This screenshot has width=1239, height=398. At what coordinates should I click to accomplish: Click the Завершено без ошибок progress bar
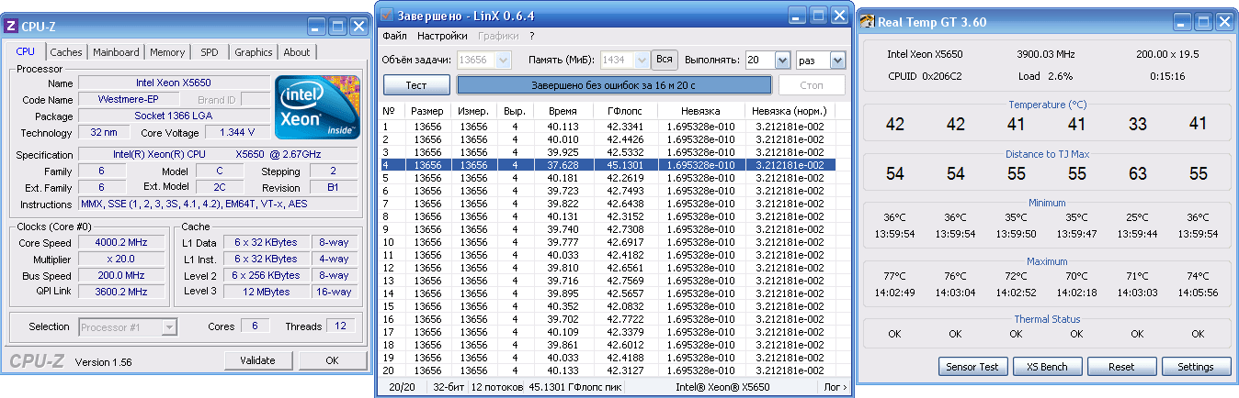point(614,85)
